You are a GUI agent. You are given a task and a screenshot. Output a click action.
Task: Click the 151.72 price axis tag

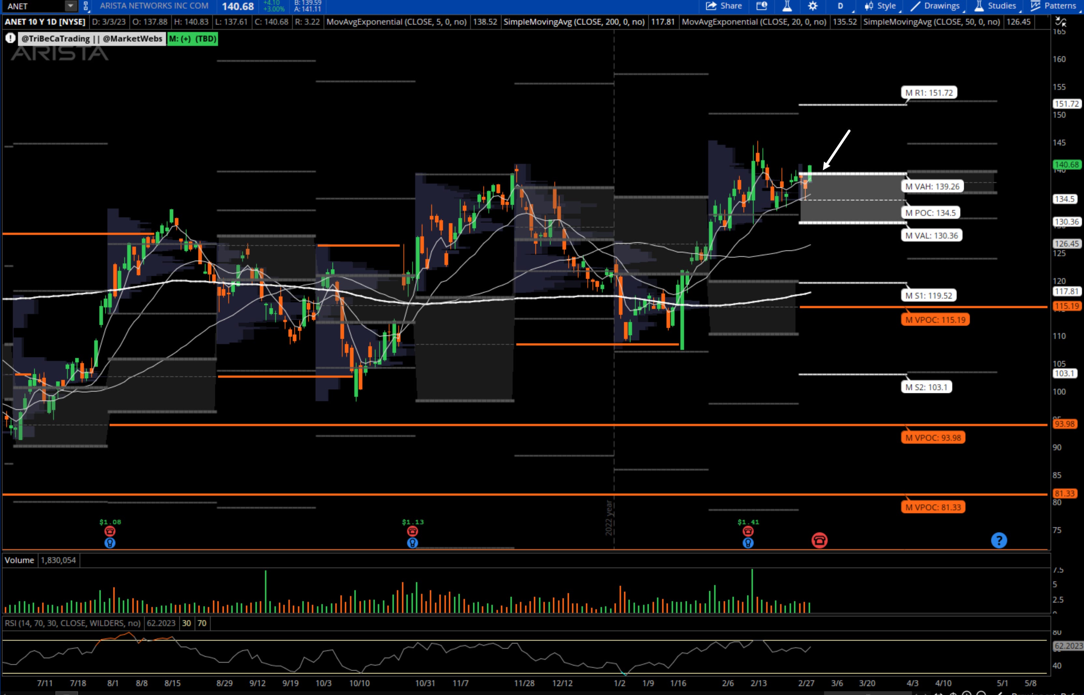[1067, 104]
